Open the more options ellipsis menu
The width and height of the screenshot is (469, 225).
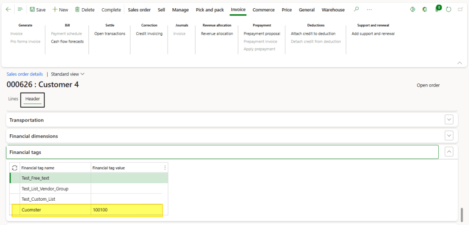(x=369, y=10)
